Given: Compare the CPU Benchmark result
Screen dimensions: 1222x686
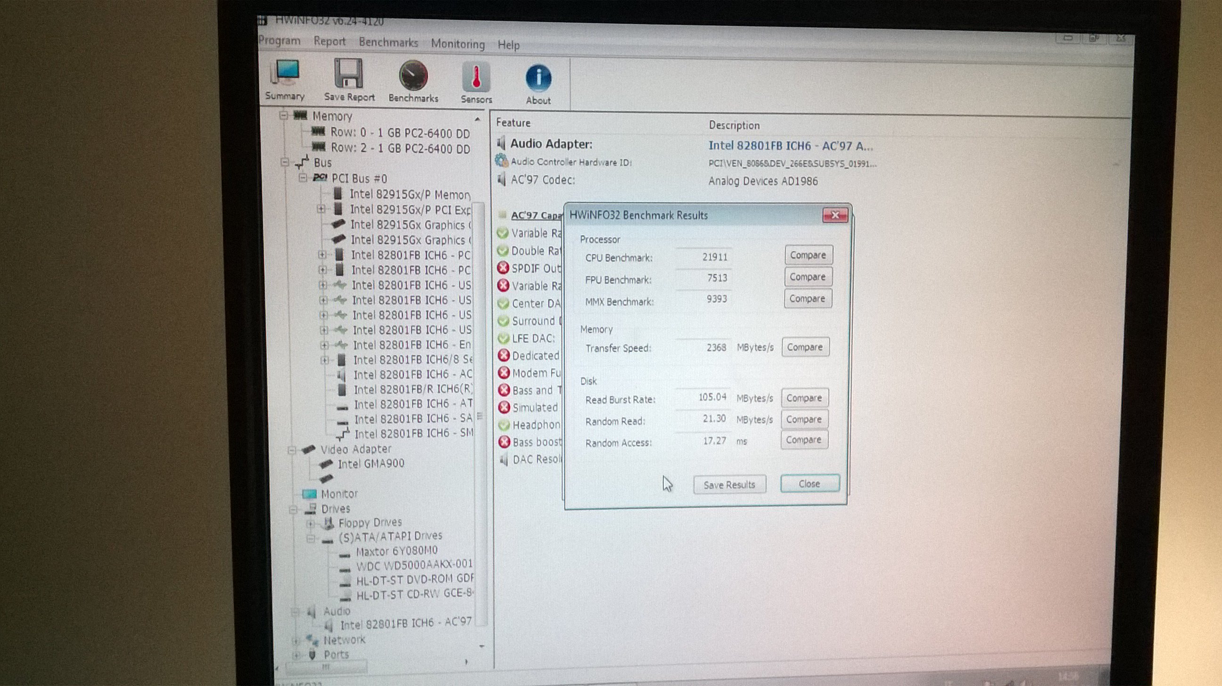Looking at the screenshot, I should [x=808, y=255].
